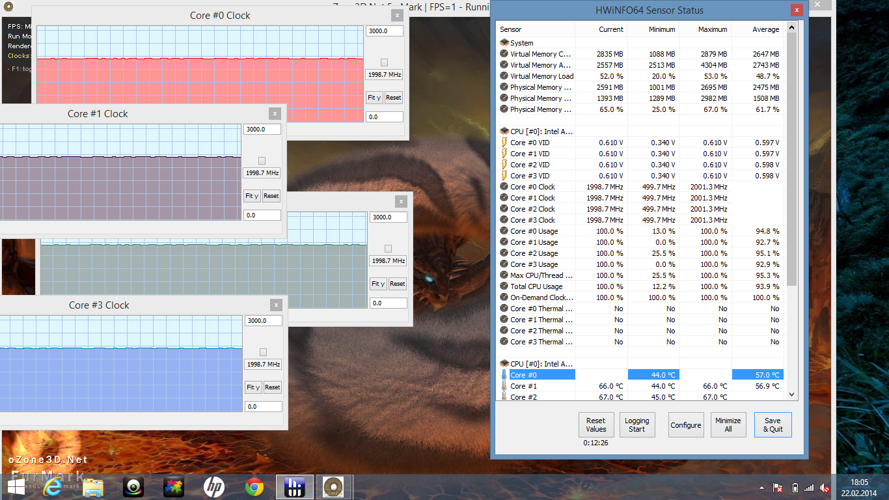Viewport: 889px width, 500px height.
Task: Click the 0.0 minimum field in Core #0 Clock window
Action: [x=385, y=117]
